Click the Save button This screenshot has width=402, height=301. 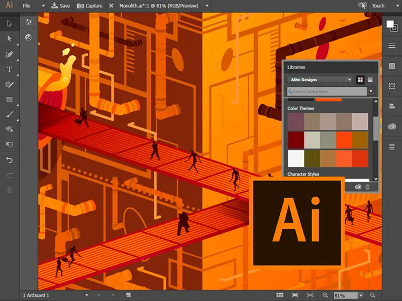61,6
